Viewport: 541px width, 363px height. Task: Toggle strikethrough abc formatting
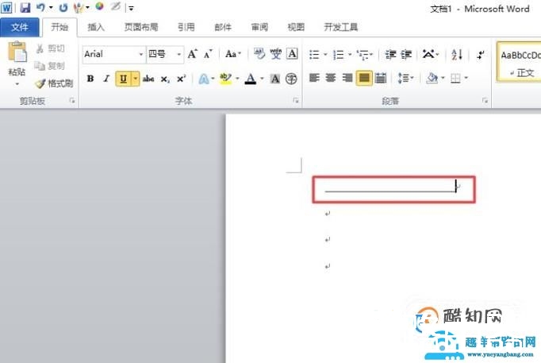[x=148, y=79]
